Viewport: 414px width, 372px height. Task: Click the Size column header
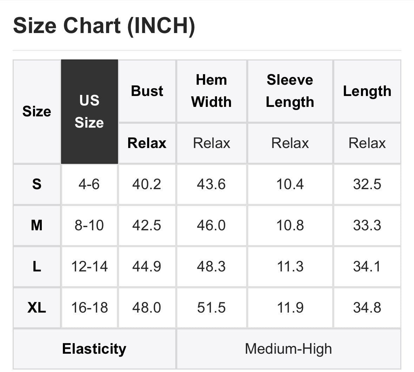(37, 111)
